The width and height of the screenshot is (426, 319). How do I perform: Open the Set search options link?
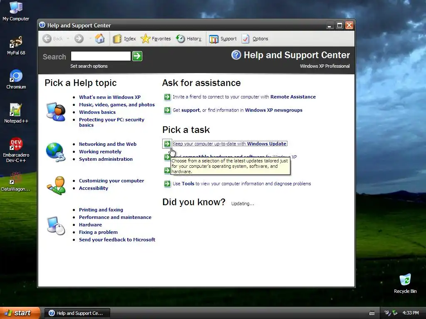(x=89, y=66)
